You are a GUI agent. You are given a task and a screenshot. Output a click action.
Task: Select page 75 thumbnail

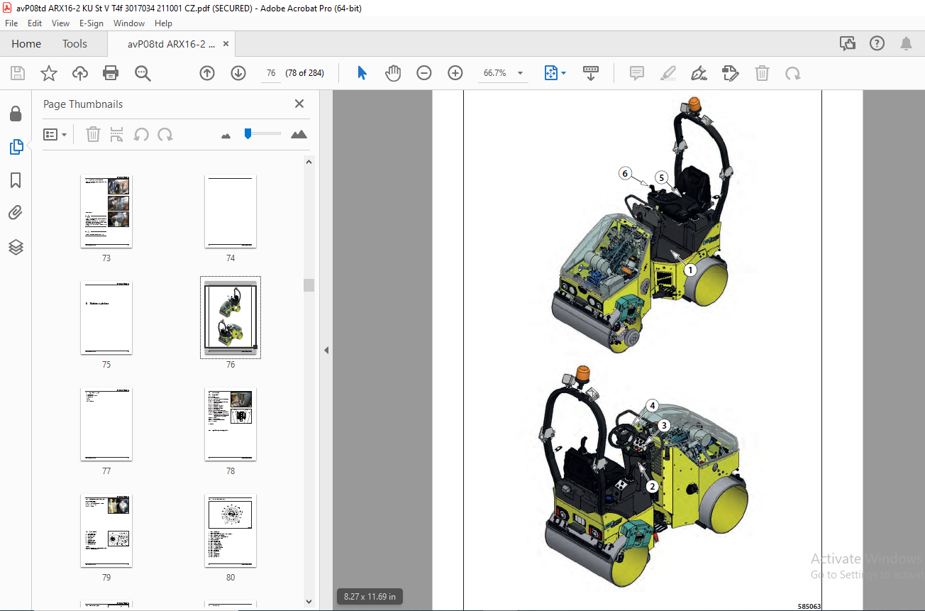tap(106, 319)
